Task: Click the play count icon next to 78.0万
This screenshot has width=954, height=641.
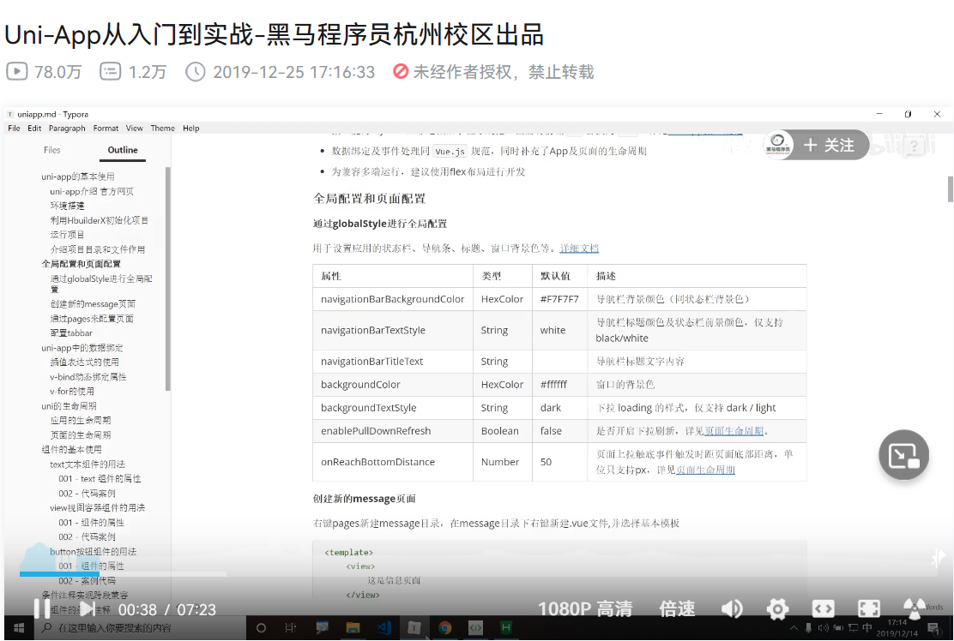Action: click(x=17, y=72)
